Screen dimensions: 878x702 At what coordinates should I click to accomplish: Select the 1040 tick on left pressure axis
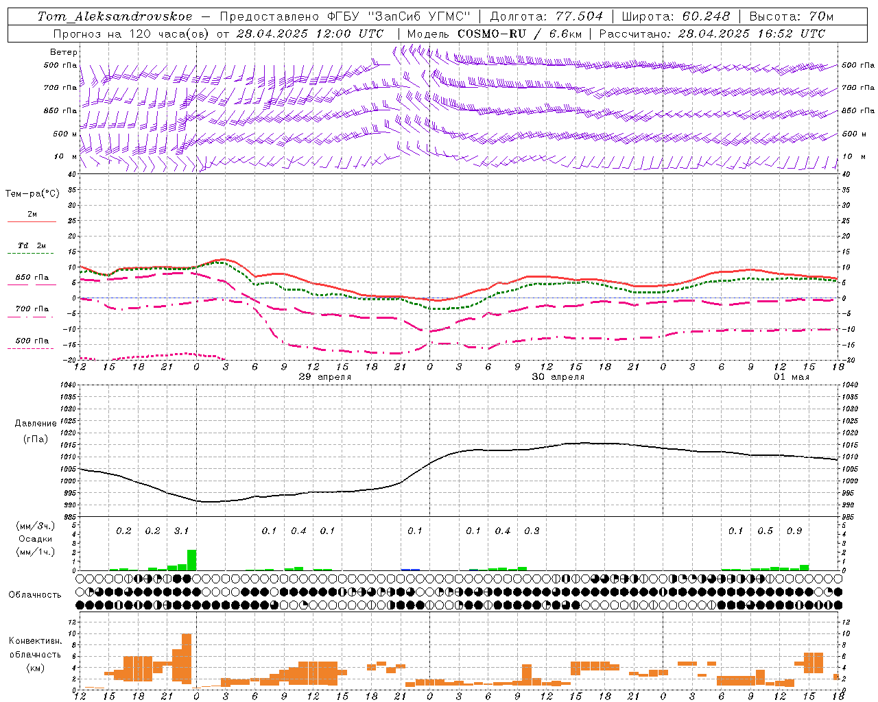(x=68, y=385)
